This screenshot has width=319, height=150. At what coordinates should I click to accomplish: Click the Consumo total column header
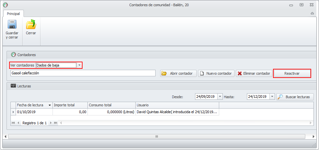pyautogui.click(x=112, y=105)
